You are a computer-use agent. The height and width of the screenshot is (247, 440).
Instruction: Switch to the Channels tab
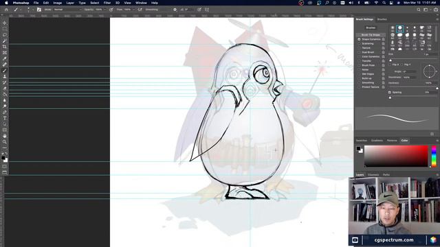pos(373,175)
